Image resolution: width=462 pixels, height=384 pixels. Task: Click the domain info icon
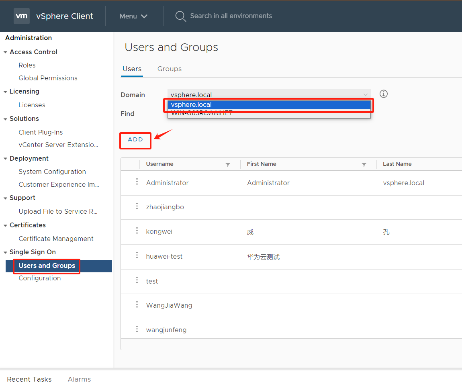384,94
